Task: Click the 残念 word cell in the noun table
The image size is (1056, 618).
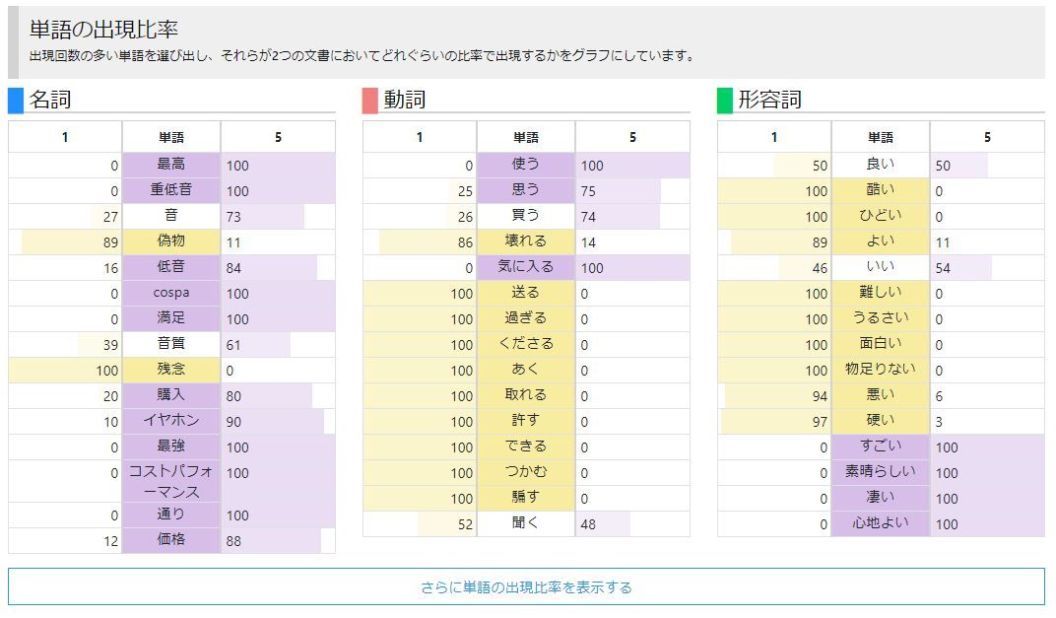Action: click(x=171, y=370)
